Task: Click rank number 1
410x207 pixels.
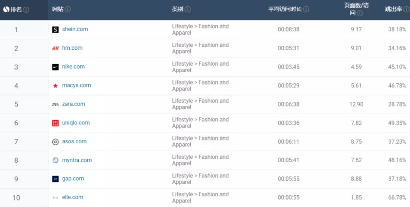Action: click(16, 30)
